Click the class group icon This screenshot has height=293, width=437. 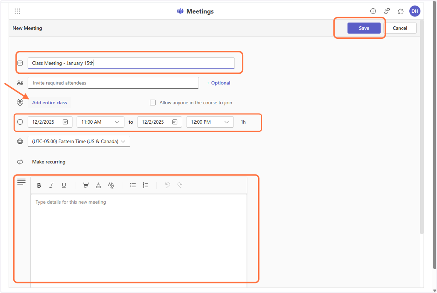pyautogui.click(x=20, y=103)
